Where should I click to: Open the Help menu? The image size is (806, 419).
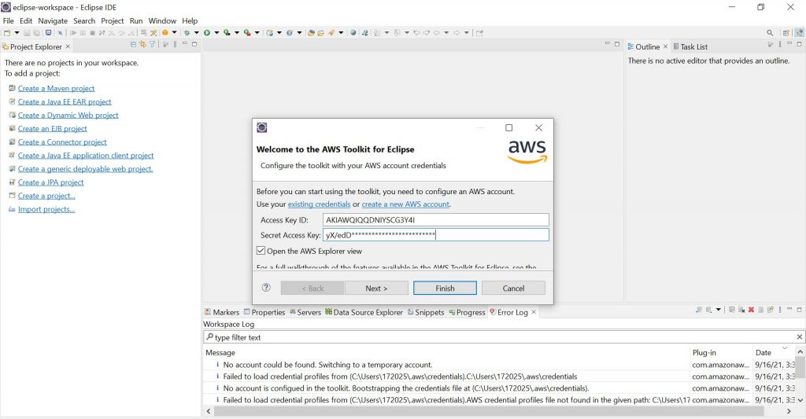click(x=190, y=20)
